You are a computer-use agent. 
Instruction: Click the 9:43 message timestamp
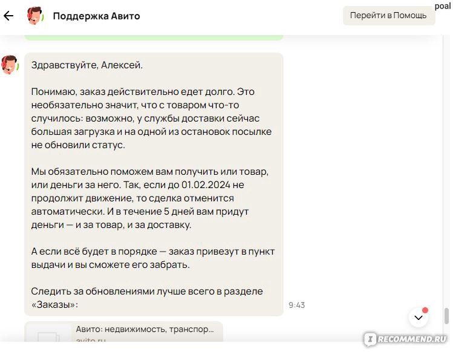297,305
